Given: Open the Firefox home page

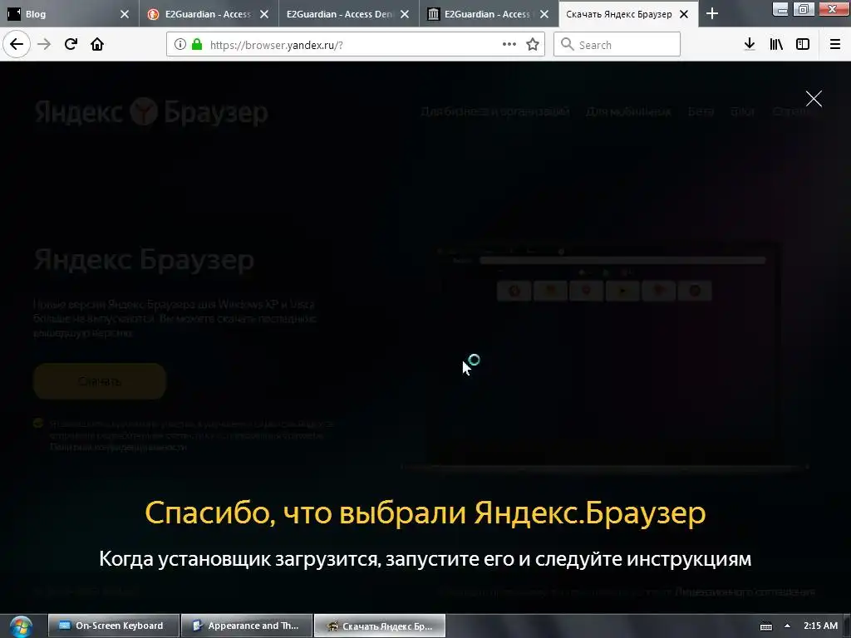Looking at the screenshot, I should (x=97, y=45).
